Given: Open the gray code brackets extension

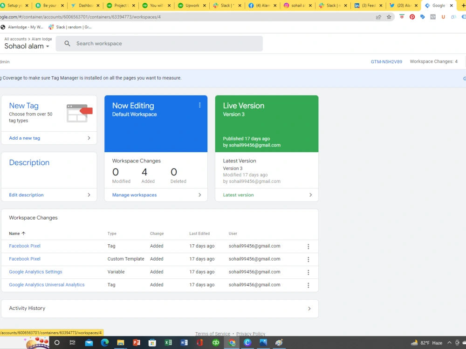Looking at the screenshot, I should 433,17.
